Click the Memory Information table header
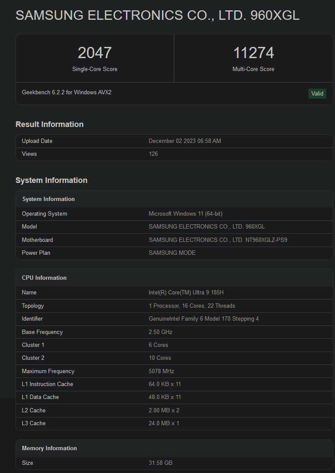Viewport: 335px width, 473px height. 49,448
